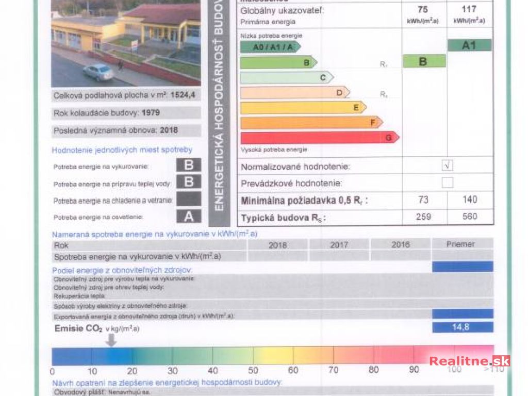Click 'Emisie CO2' label
Viewport: 528px width, 396px height.
[78, 328]
